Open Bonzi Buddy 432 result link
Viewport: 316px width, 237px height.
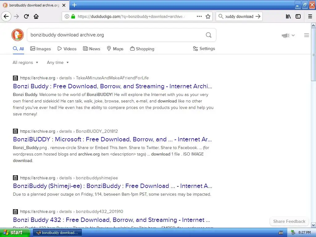(111, 220)
